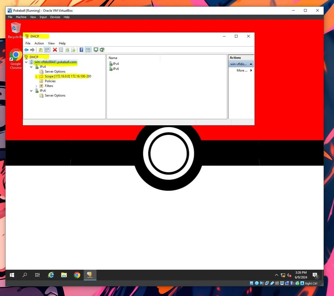The width and height of the screenshot is (334, 296).
Task: Show hidden tray icons chevron
Action: coord(276,275)
